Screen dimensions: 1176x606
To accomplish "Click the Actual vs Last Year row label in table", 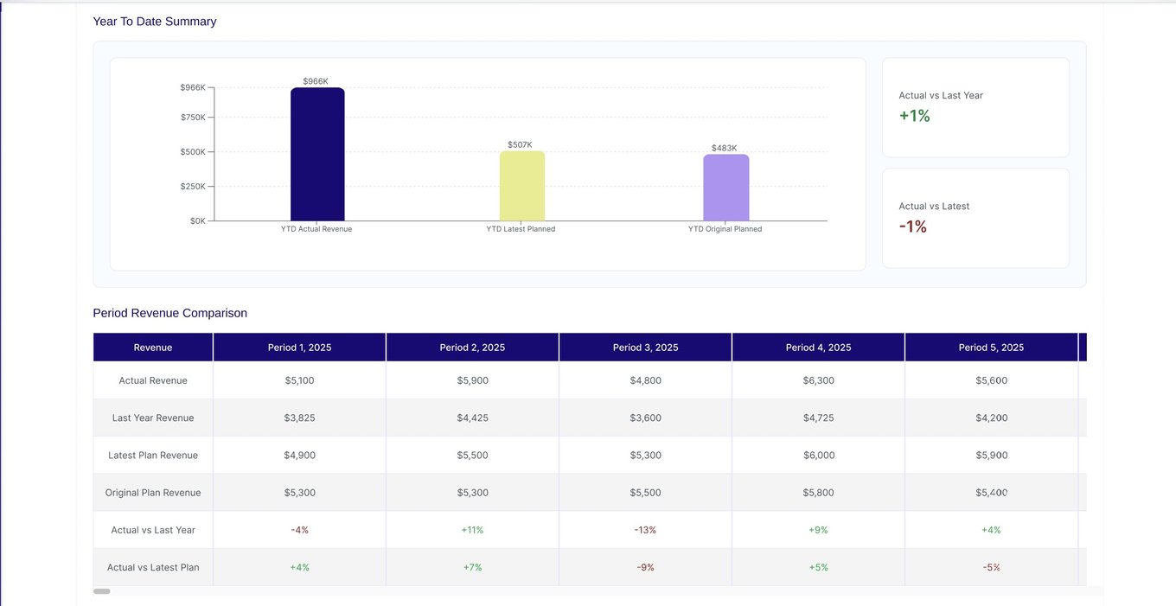I will click(x=153, y=530).
